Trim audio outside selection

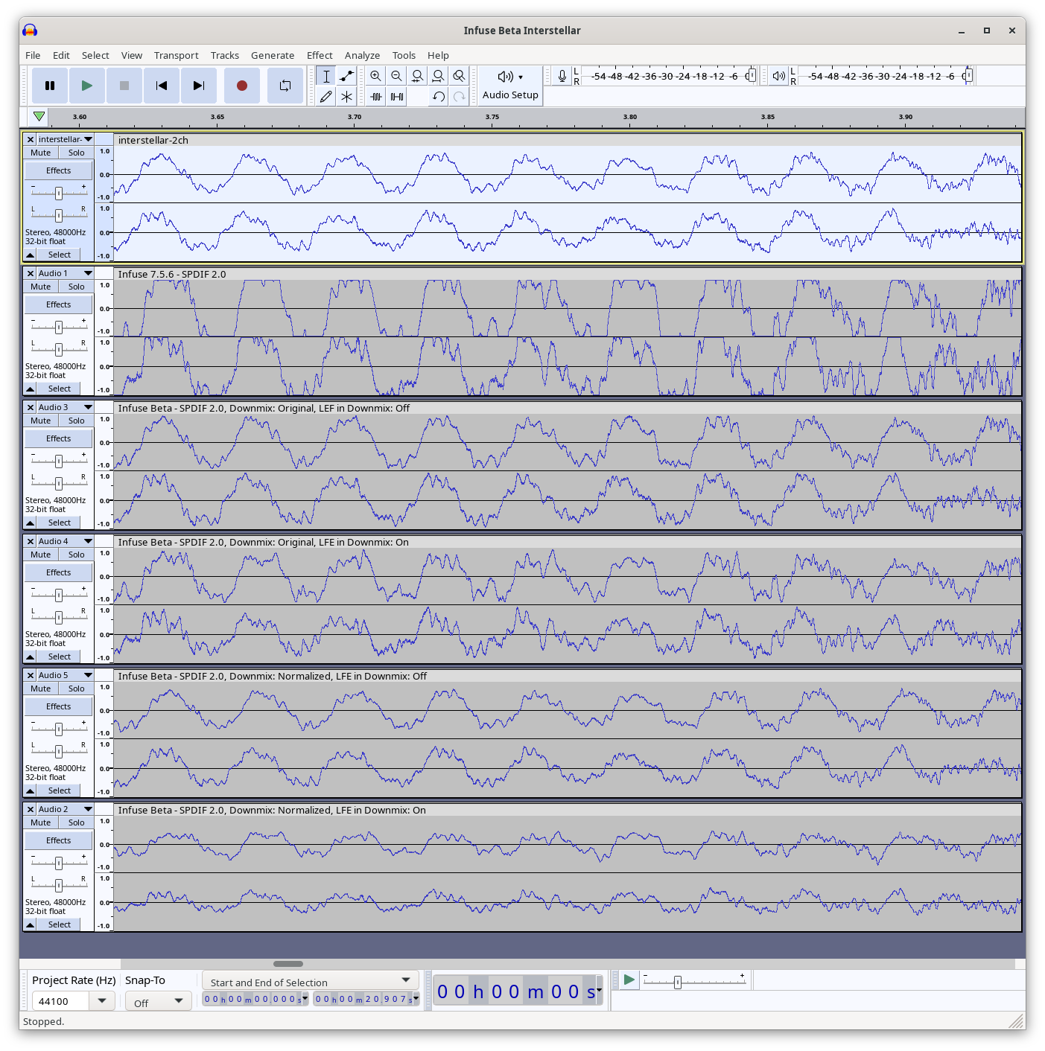(376, 97)
